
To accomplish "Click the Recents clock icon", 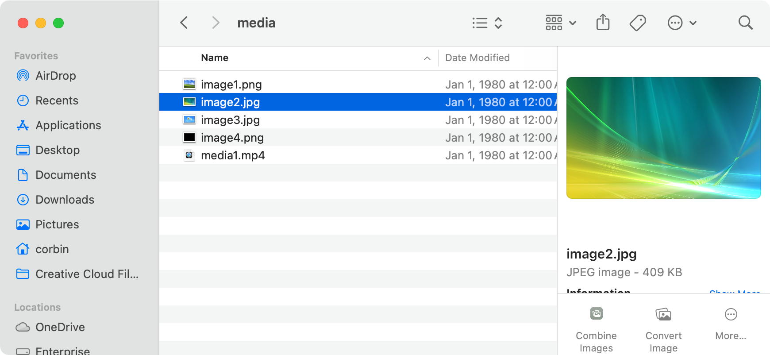I will 23,100.
